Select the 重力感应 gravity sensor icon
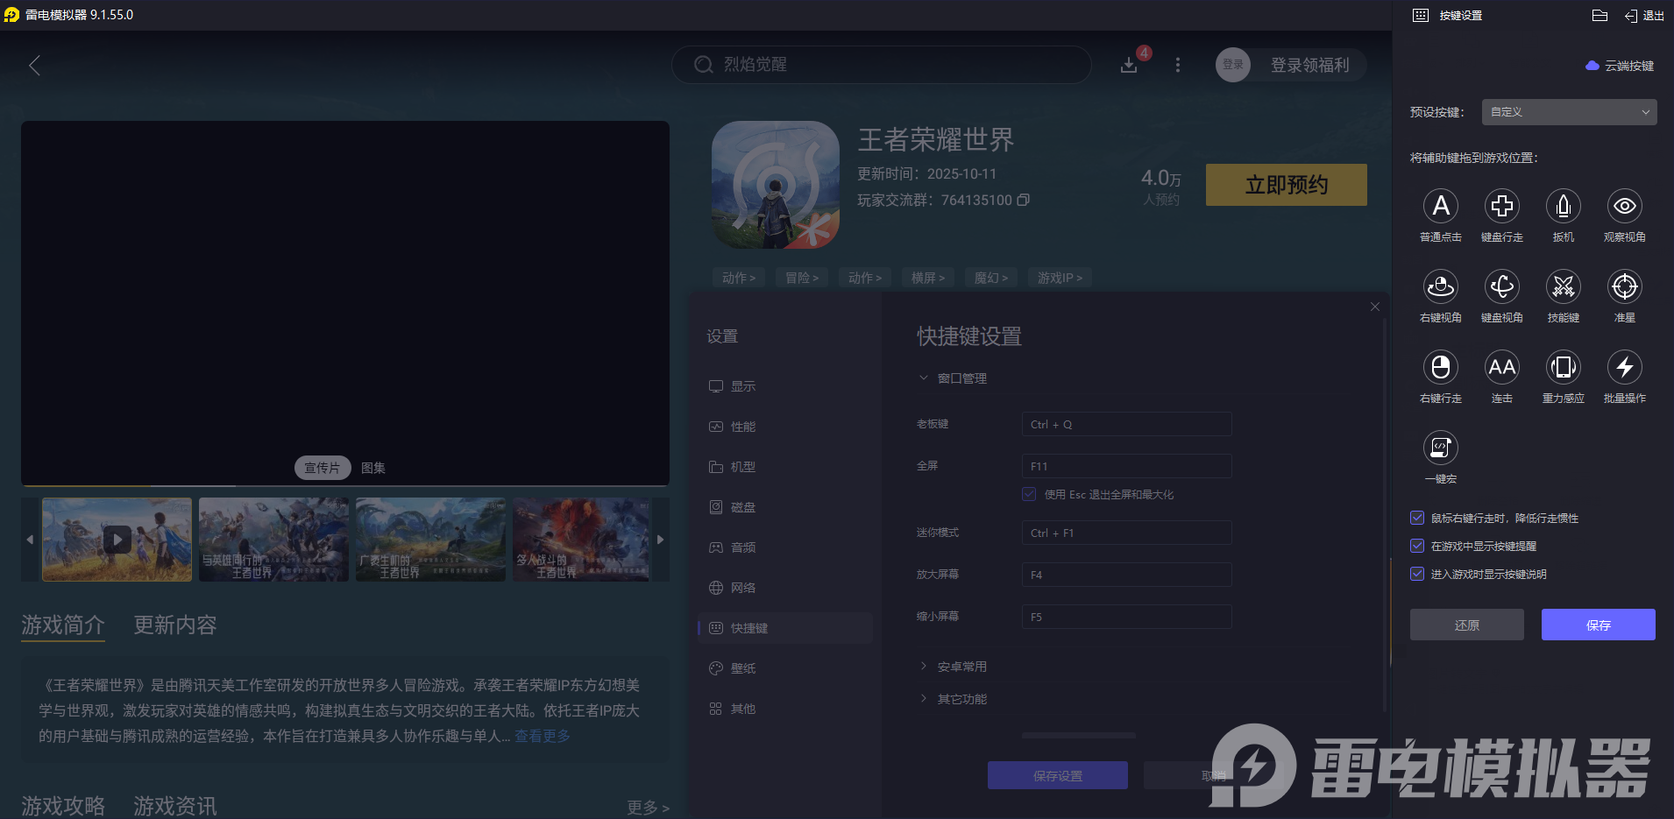The image size is (1674, 819). point(1563,367)
